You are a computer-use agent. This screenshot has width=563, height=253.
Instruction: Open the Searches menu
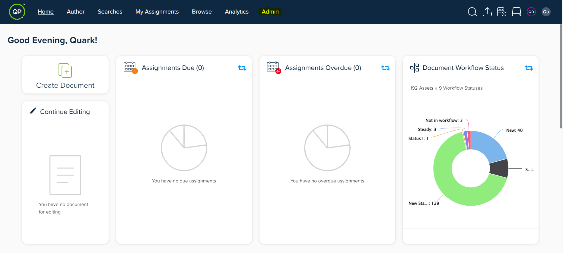click(x=110, y=12)
